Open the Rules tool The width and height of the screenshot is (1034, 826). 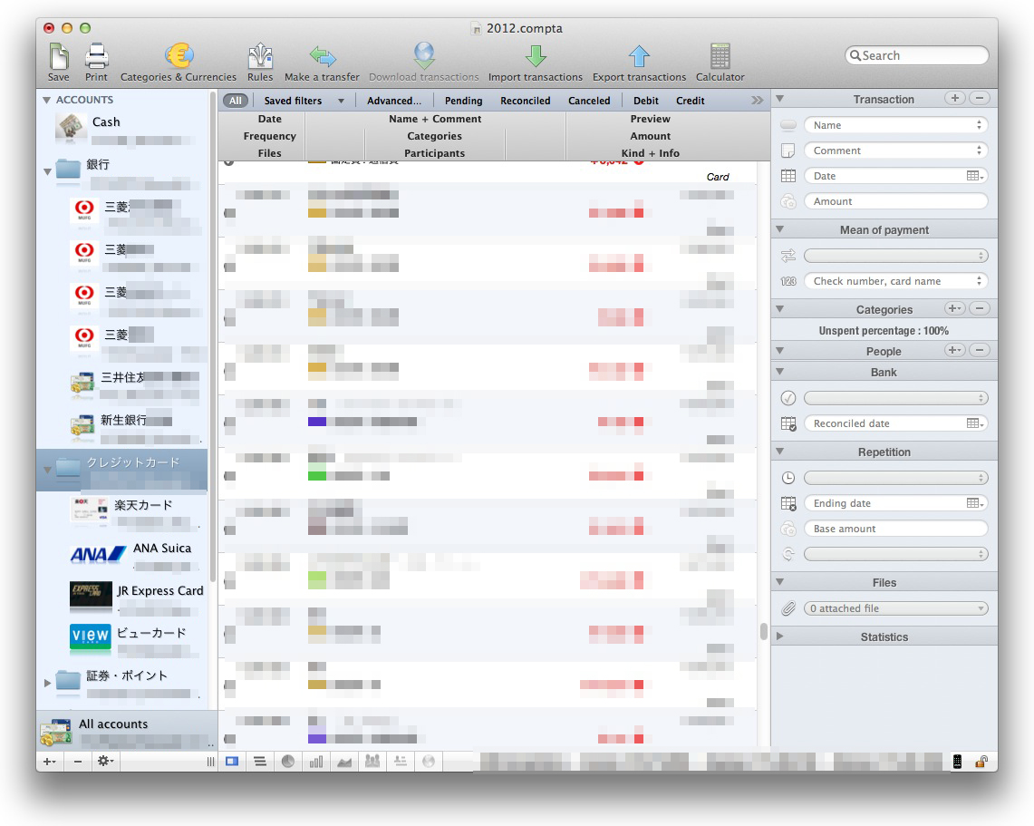[x=260, y=57]
